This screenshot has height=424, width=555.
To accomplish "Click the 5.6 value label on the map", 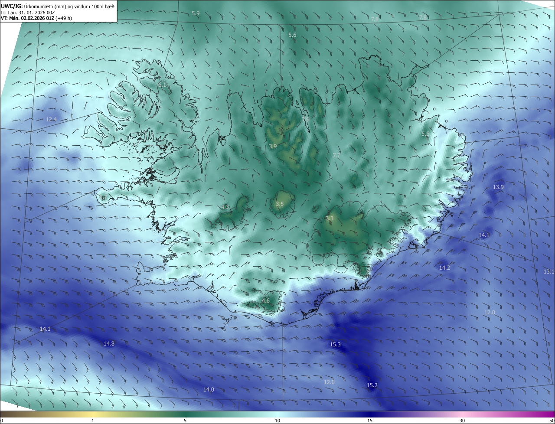I will [292, 35].
